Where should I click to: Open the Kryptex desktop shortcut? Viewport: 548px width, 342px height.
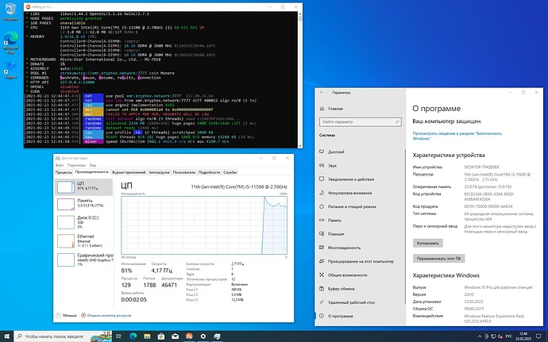point(10,70)
